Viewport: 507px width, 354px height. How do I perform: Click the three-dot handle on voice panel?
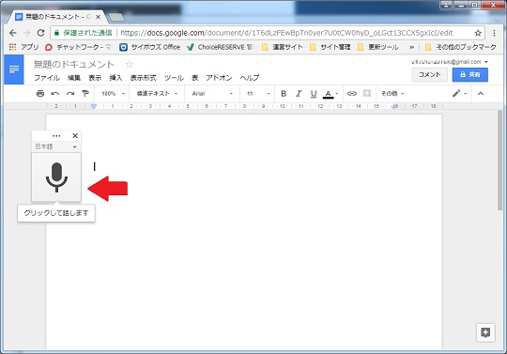pyautogui.click(x=56, y=136)
